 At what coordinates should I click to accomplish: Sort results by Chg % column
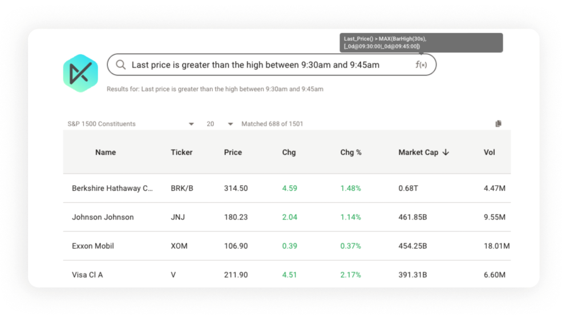click(350, 153)
